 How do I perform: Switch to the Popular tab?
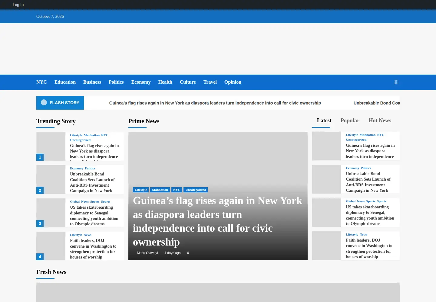350,120
